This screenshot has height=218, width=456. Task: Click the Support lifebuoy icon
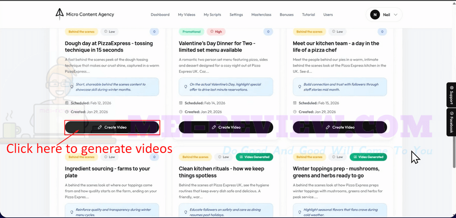[451, 87]
